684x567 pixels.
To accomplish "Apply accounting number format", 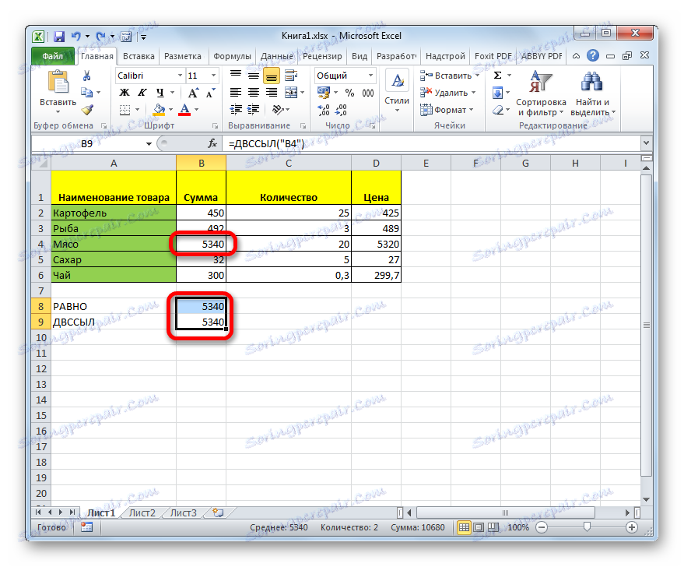I will tap(324, 93).
